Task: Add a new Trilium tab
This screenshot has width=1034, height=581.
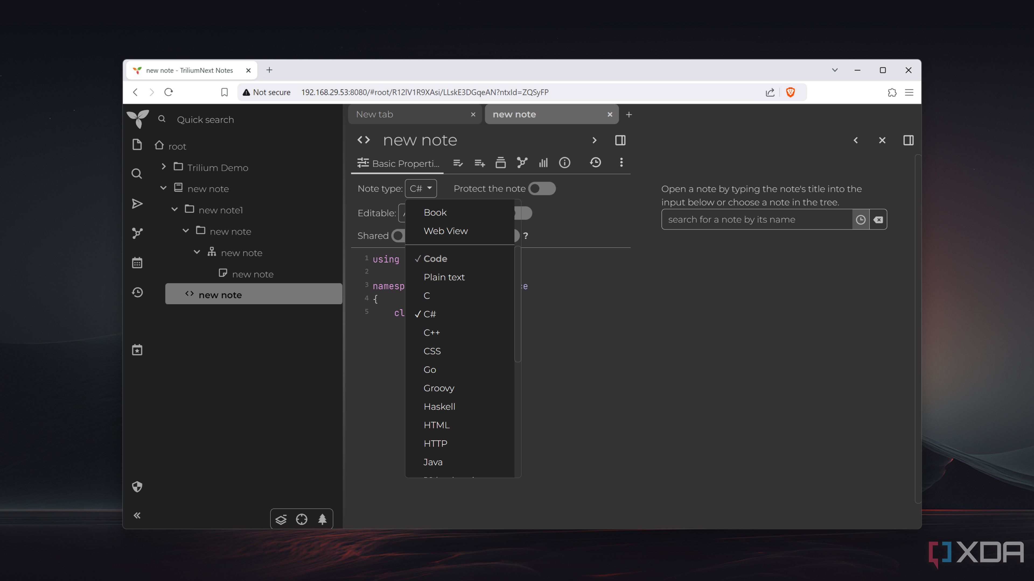Action: coord(629,115)
